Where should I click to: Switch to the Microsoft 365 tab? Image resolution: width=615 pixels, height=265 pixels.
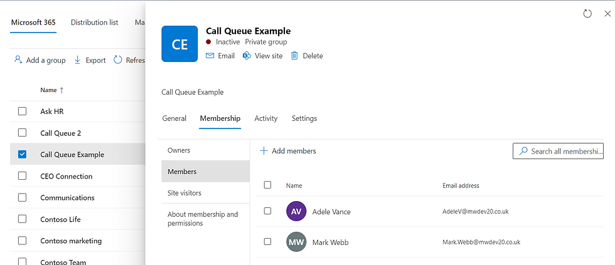tap(33, 23)
